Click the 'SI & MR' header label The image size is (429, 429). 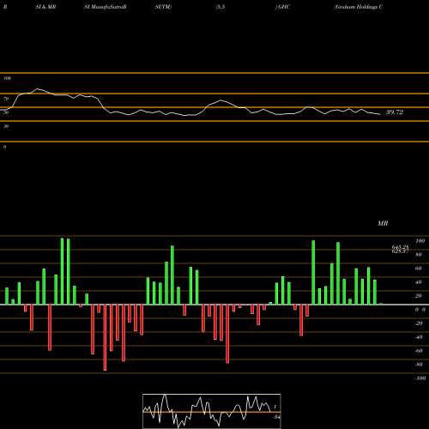click(45, 7)
